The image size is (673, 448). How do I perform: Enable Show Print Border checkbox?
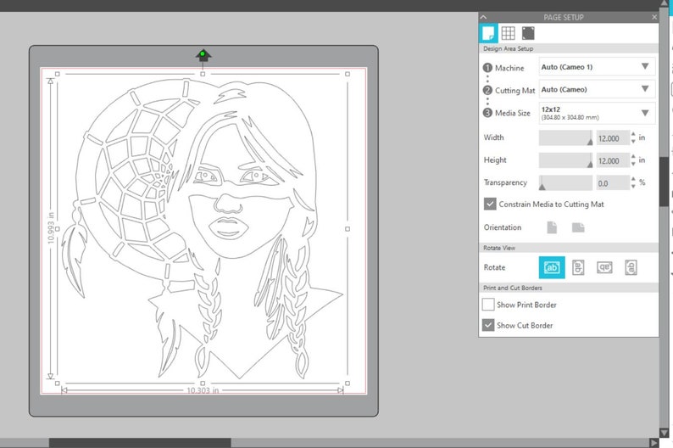click(488, 305)
